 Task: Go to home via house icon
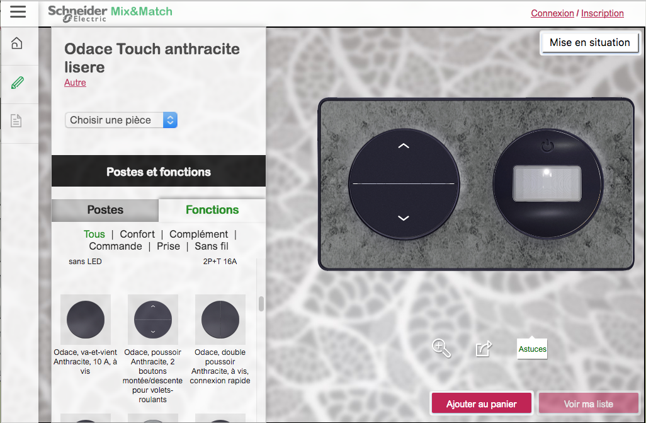click(16, 43)
